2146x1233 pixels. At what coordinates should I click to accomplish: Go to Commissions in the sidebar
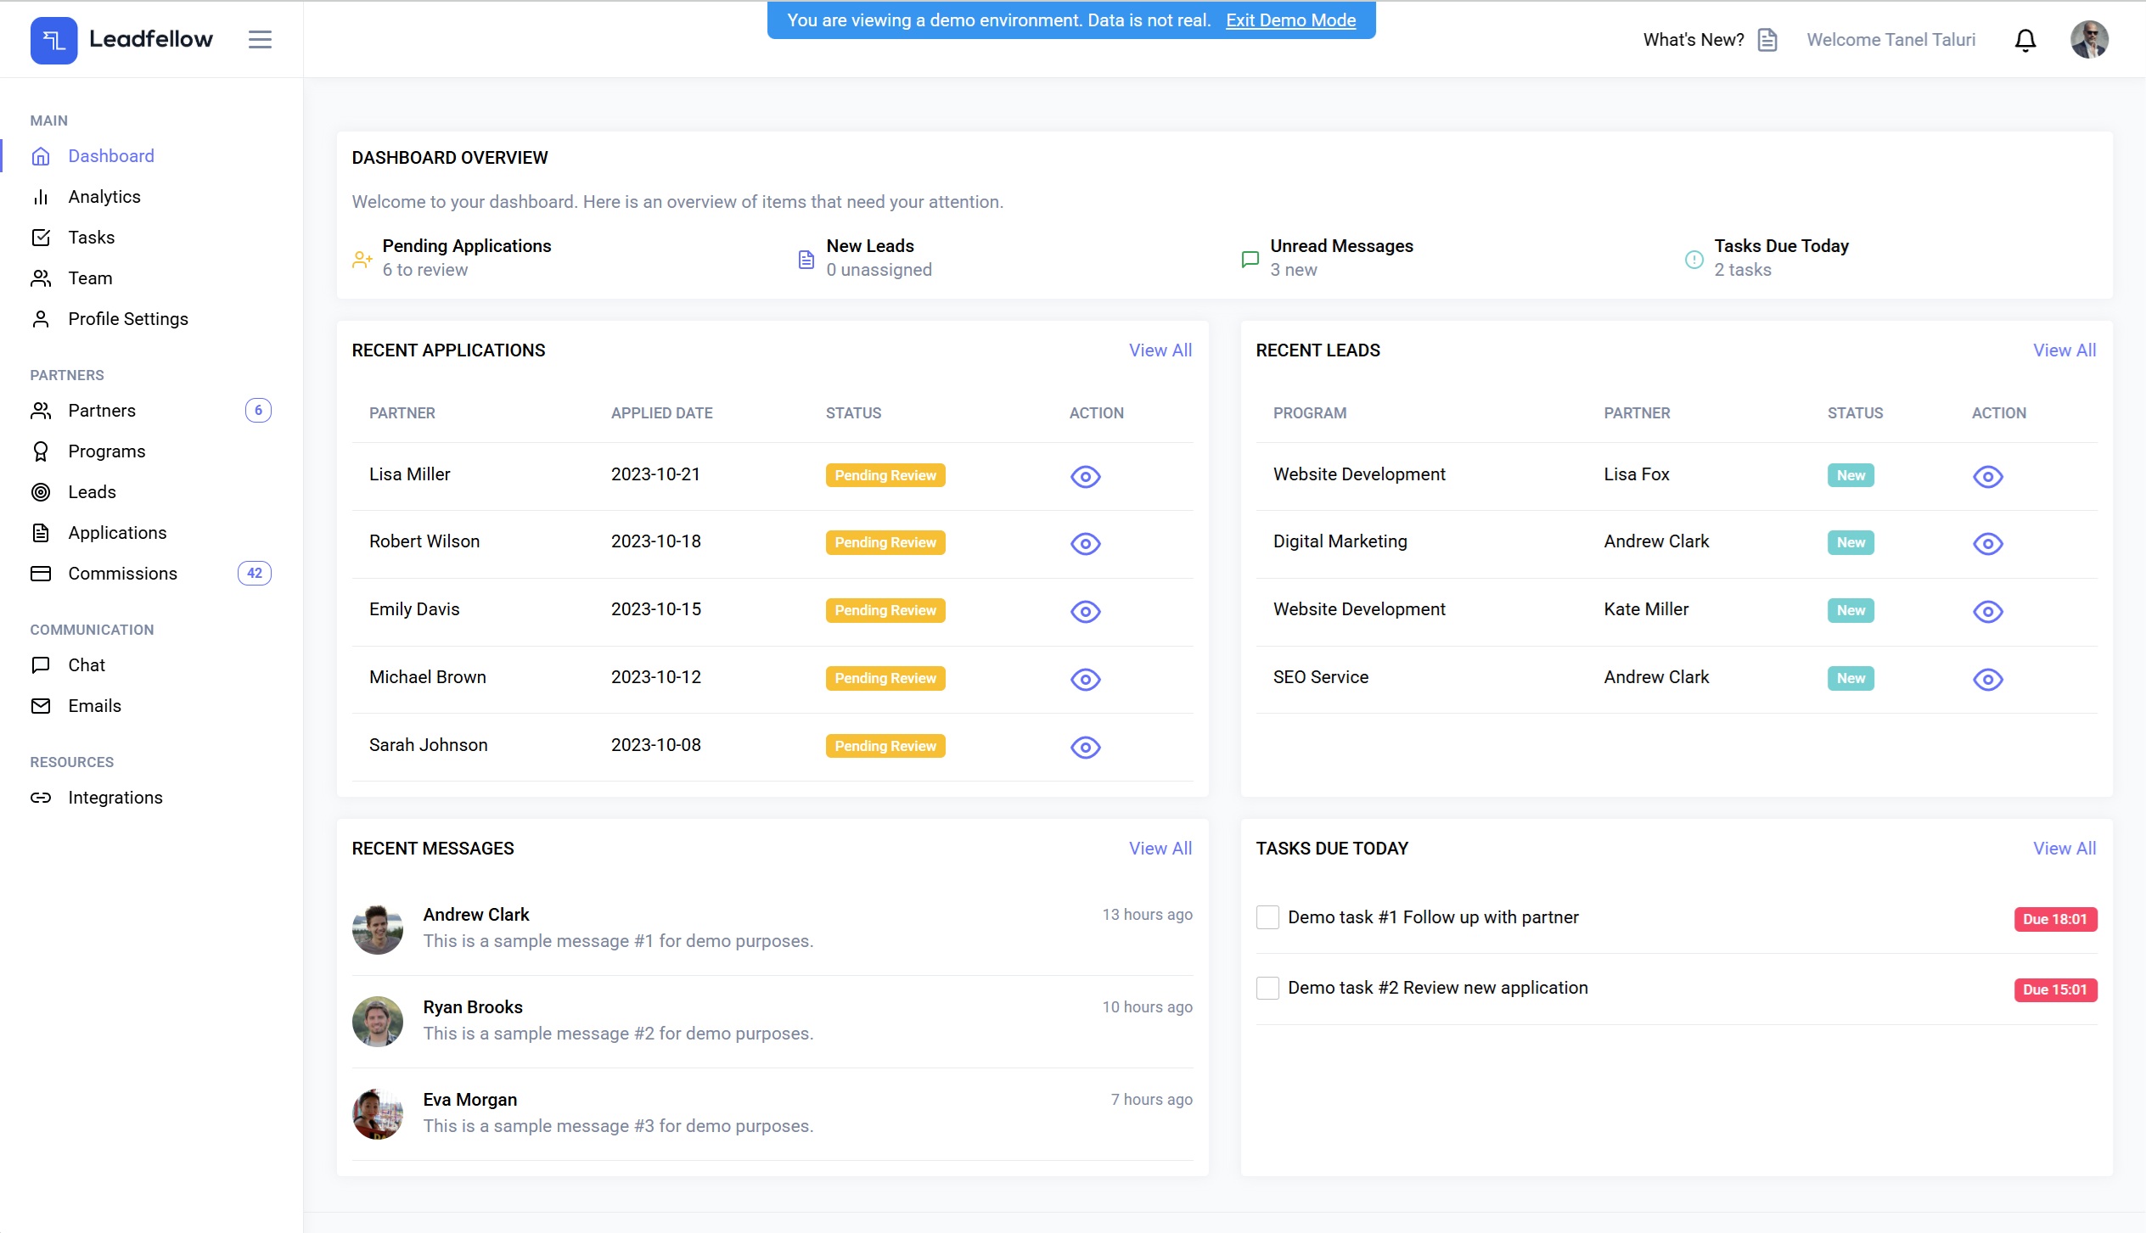click(x=122, y=574)
